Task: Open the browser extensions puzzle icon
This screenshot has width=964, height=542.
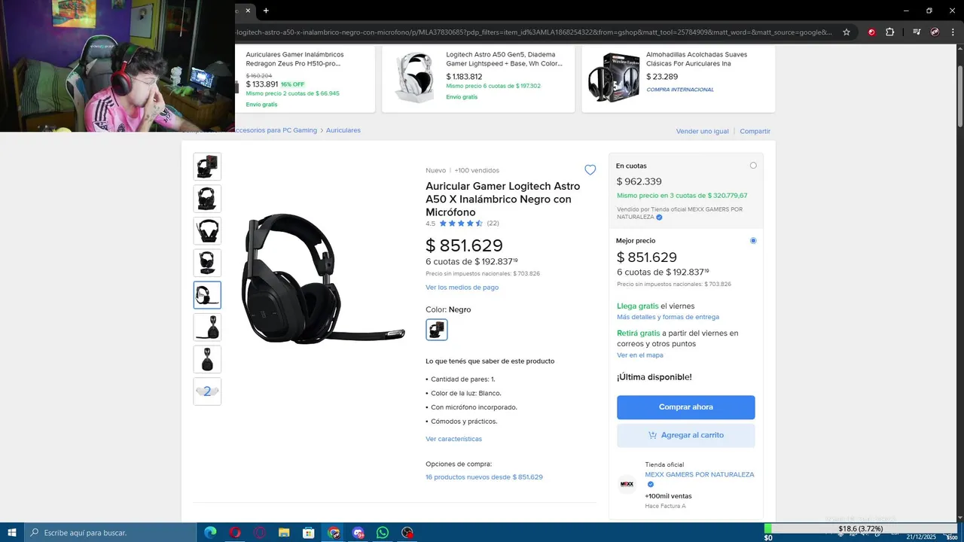Action: pyautogui.click(x=889, y=32)
